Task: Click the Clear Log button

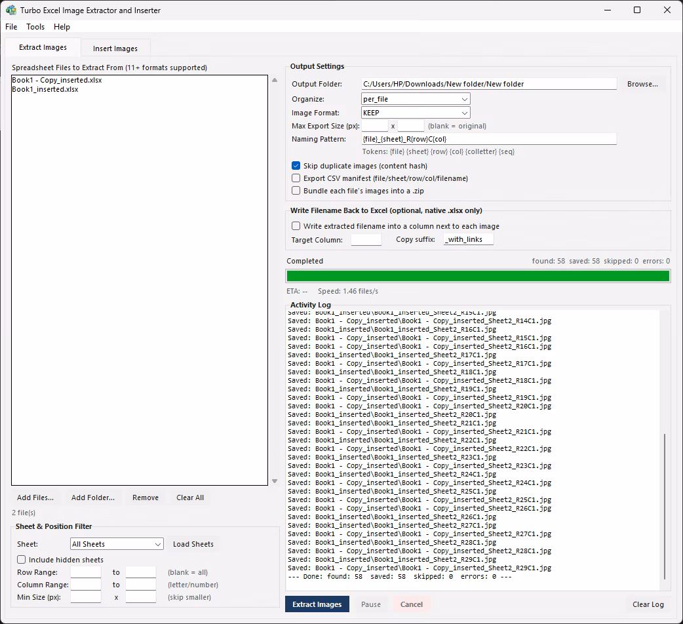Action: click(648, 604)
